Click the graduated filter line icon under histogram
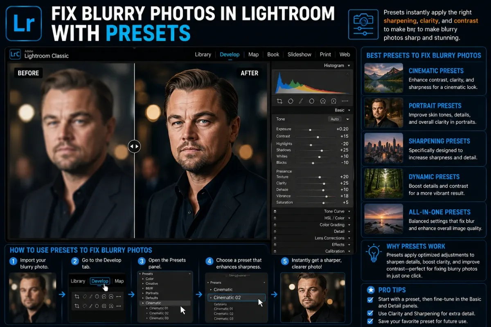491x327 pixels. [345, 101]
